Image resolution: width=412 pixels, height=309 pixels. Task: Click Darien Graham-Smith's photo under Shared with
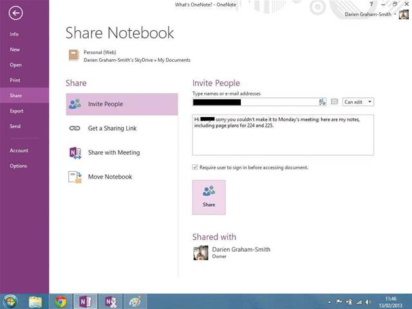coord(201,253)
